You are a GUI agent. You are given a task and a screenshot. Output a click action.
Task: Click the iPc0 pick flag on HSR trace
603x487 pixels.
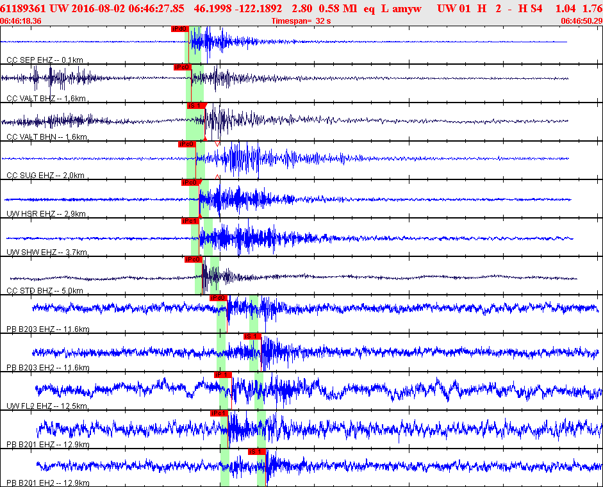pyautogui.click(x=190, y=183)
